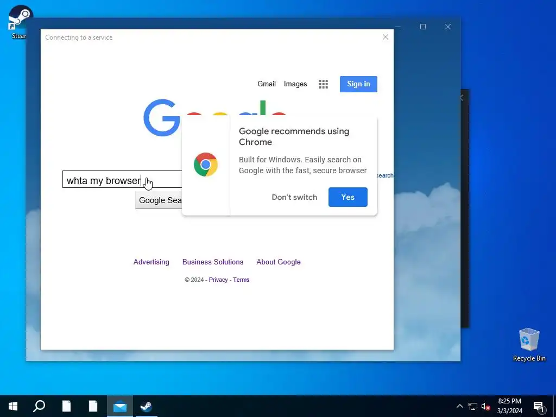Accept Chrome switch with Yes
Screen dimensions: 556x417
tap(348, 197)
